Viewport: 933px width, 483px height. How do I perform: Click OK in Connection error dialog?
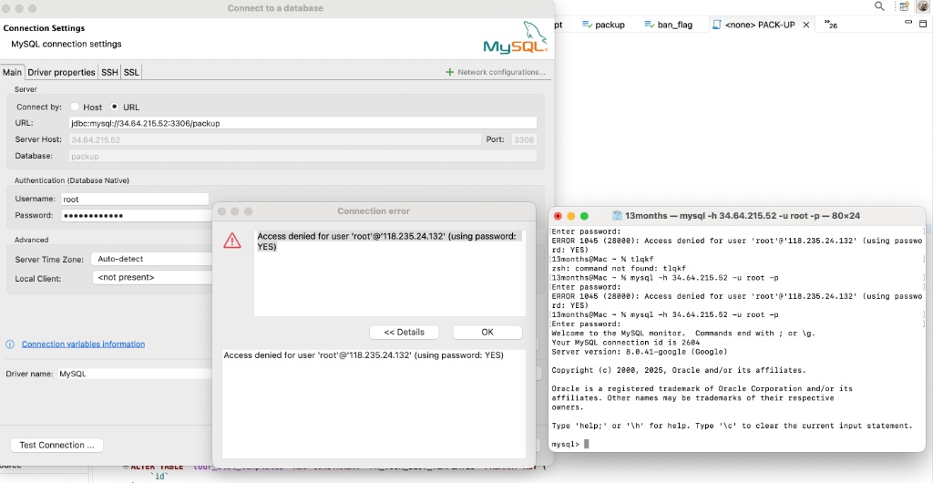coord(487,332)
